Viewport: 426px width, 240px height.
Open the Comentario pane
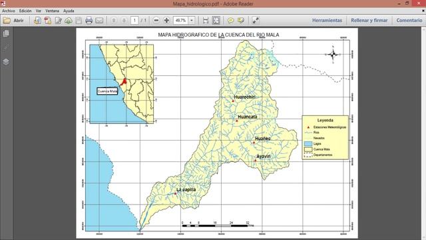click(x=409, y=21)
